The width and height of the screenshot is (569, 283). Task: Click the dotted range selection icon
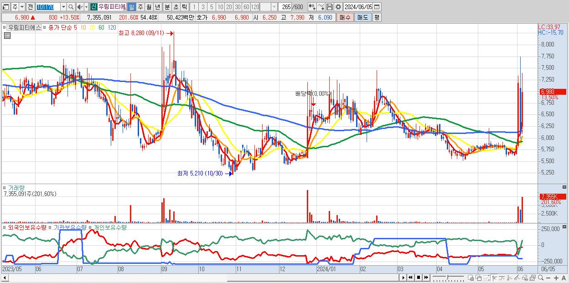[x=486, y=278]
